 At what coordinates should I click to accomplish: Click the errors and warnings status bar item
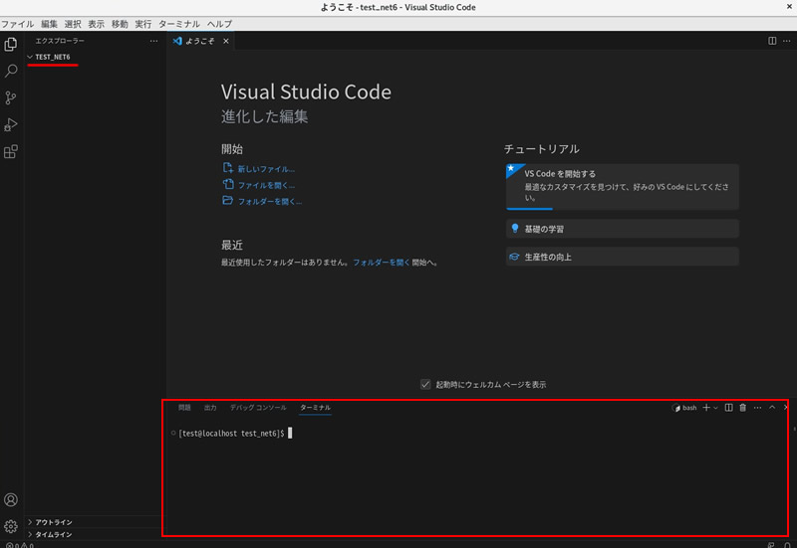(x=20, y=545)
